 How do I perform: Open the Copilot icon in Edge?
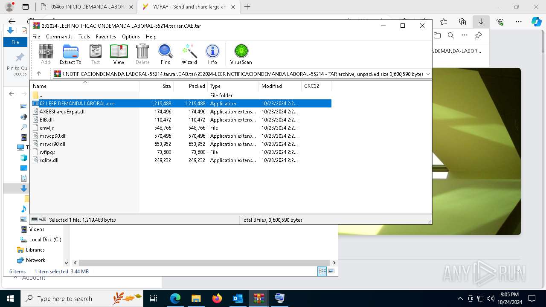pos(536,22)
